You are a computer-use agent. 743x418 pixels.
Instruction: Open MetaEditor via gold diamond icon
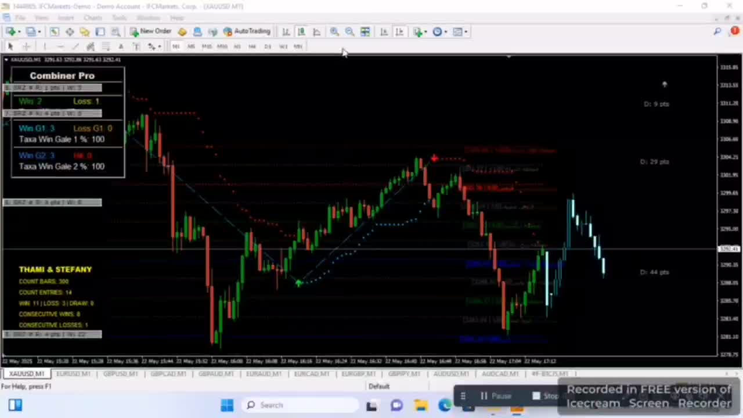pyautogui.click(x=182, y=31)
